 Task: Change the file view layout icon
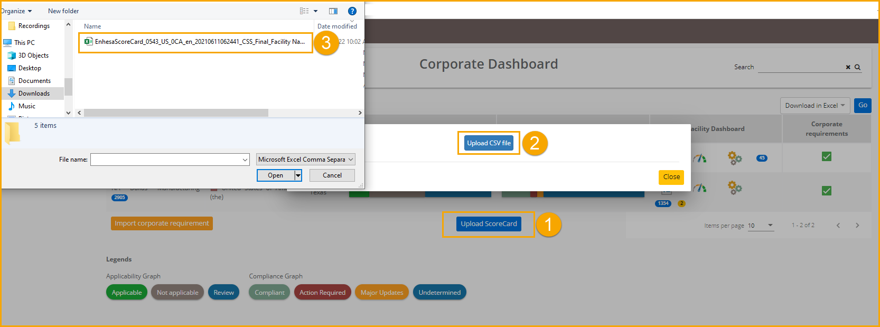(x=304, y=11)
